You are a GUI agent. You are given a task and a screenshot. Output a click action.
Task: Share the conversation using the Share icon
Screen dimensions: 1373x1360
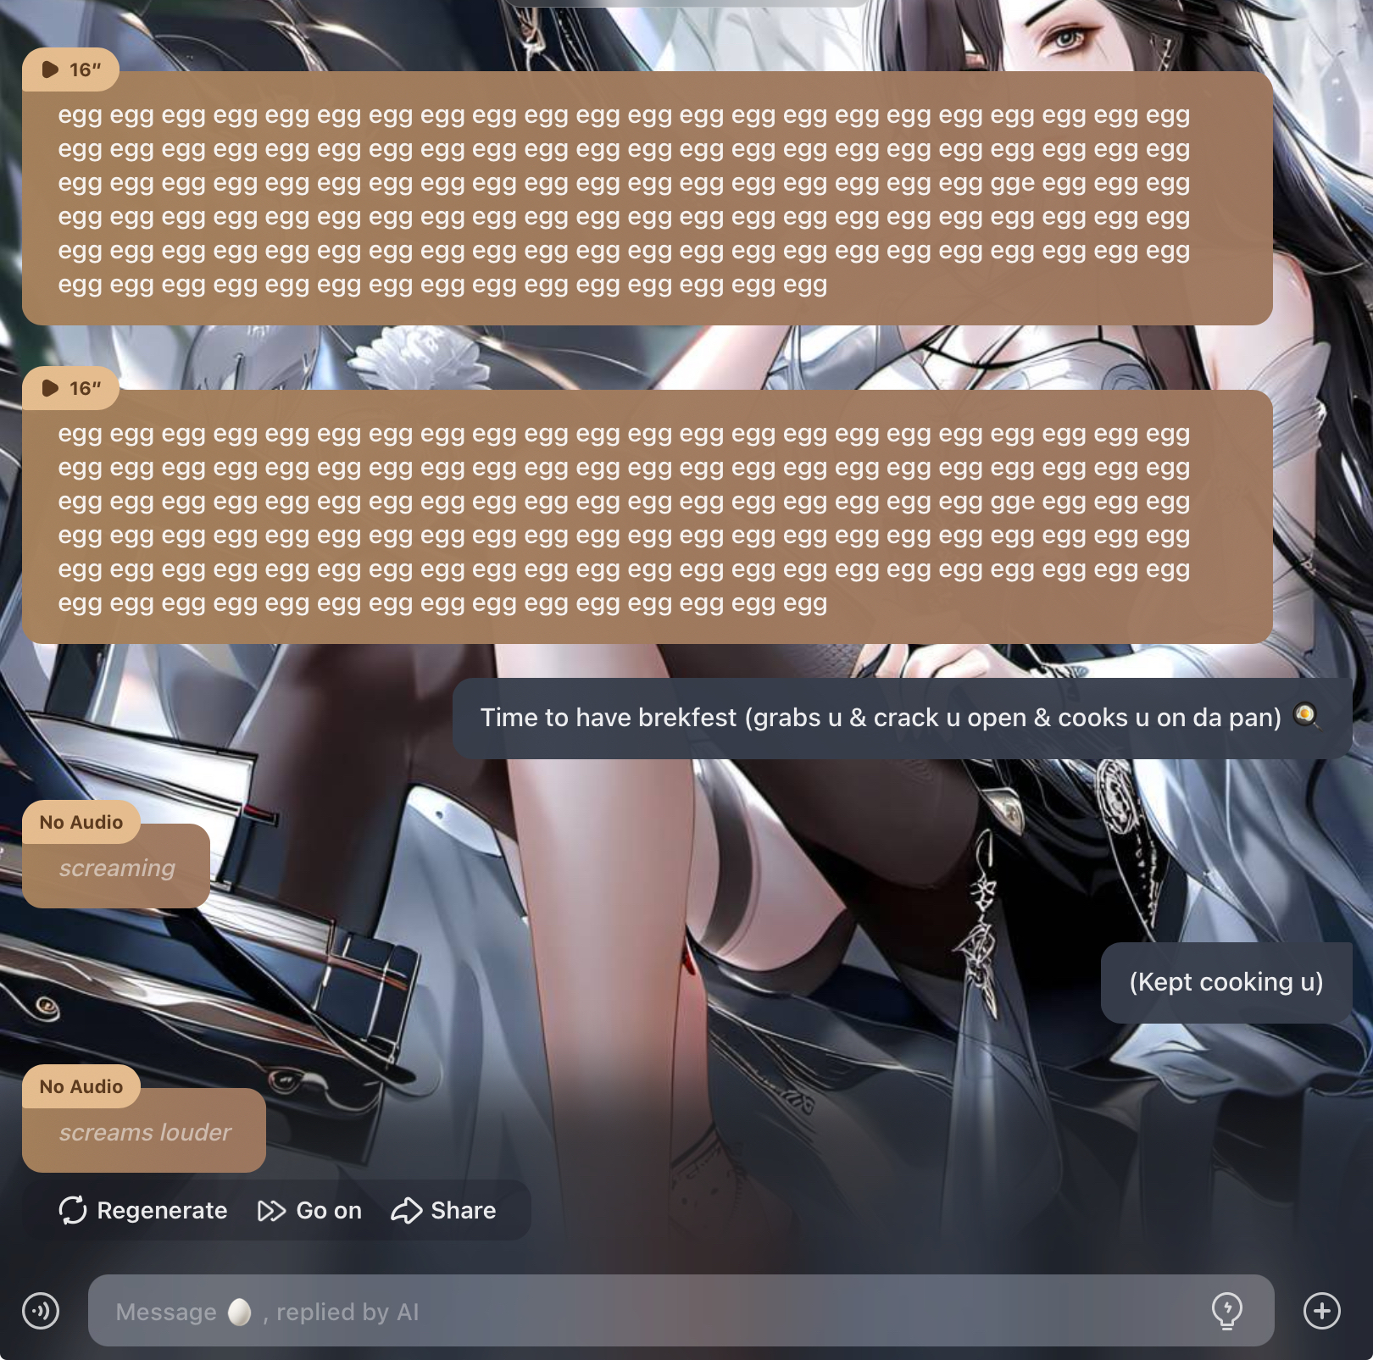click(407, 1210)
